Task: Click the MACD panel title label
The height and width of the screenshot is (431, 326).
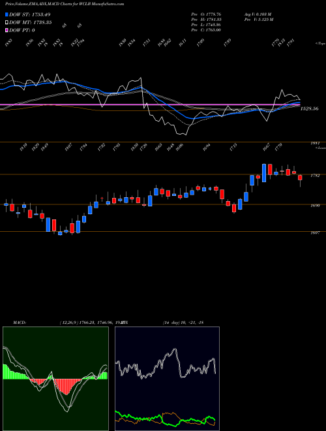Action: [19, 323]
